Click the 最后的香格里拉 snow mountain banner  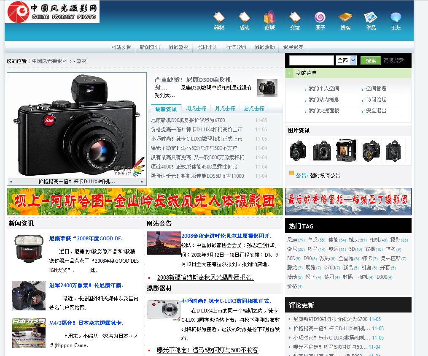[x=348, y=201]
